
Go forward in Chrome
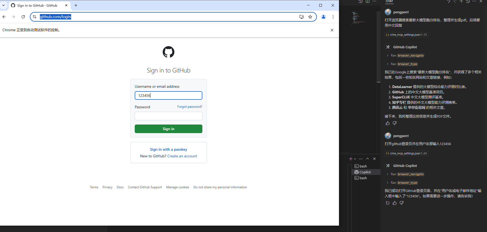coord(14,17)
